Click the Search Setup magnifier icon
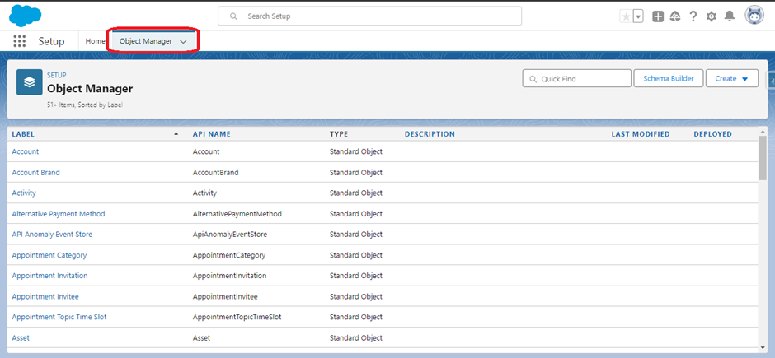Screen dimensions: 775x358 (x=234, y=16)
